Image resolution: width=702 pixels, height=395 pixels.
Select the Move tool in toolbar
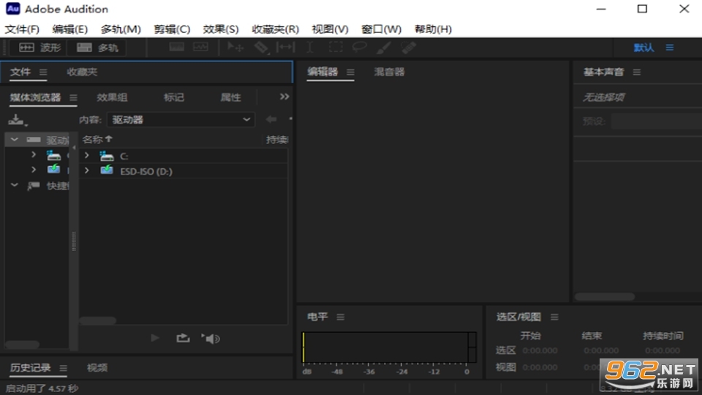(x=235, y=47)
